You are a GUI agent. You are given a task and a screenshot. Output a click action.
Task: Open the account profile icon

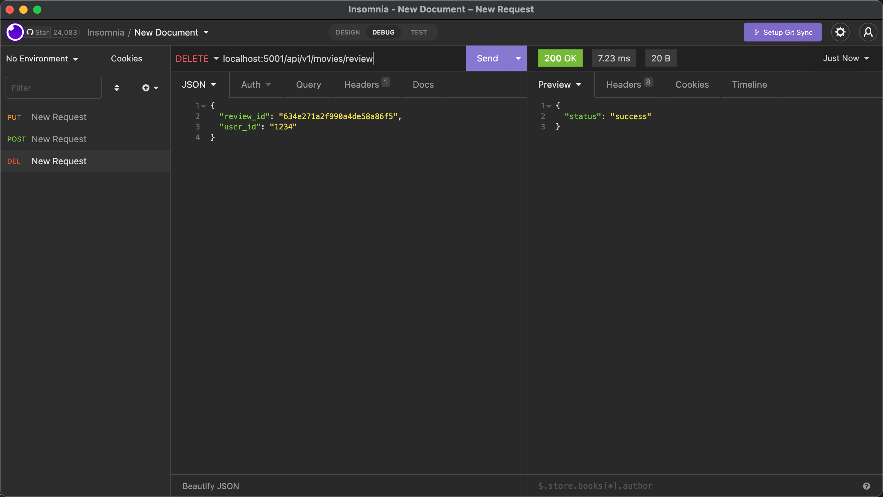pyautogui.click(x=868, y=32)
